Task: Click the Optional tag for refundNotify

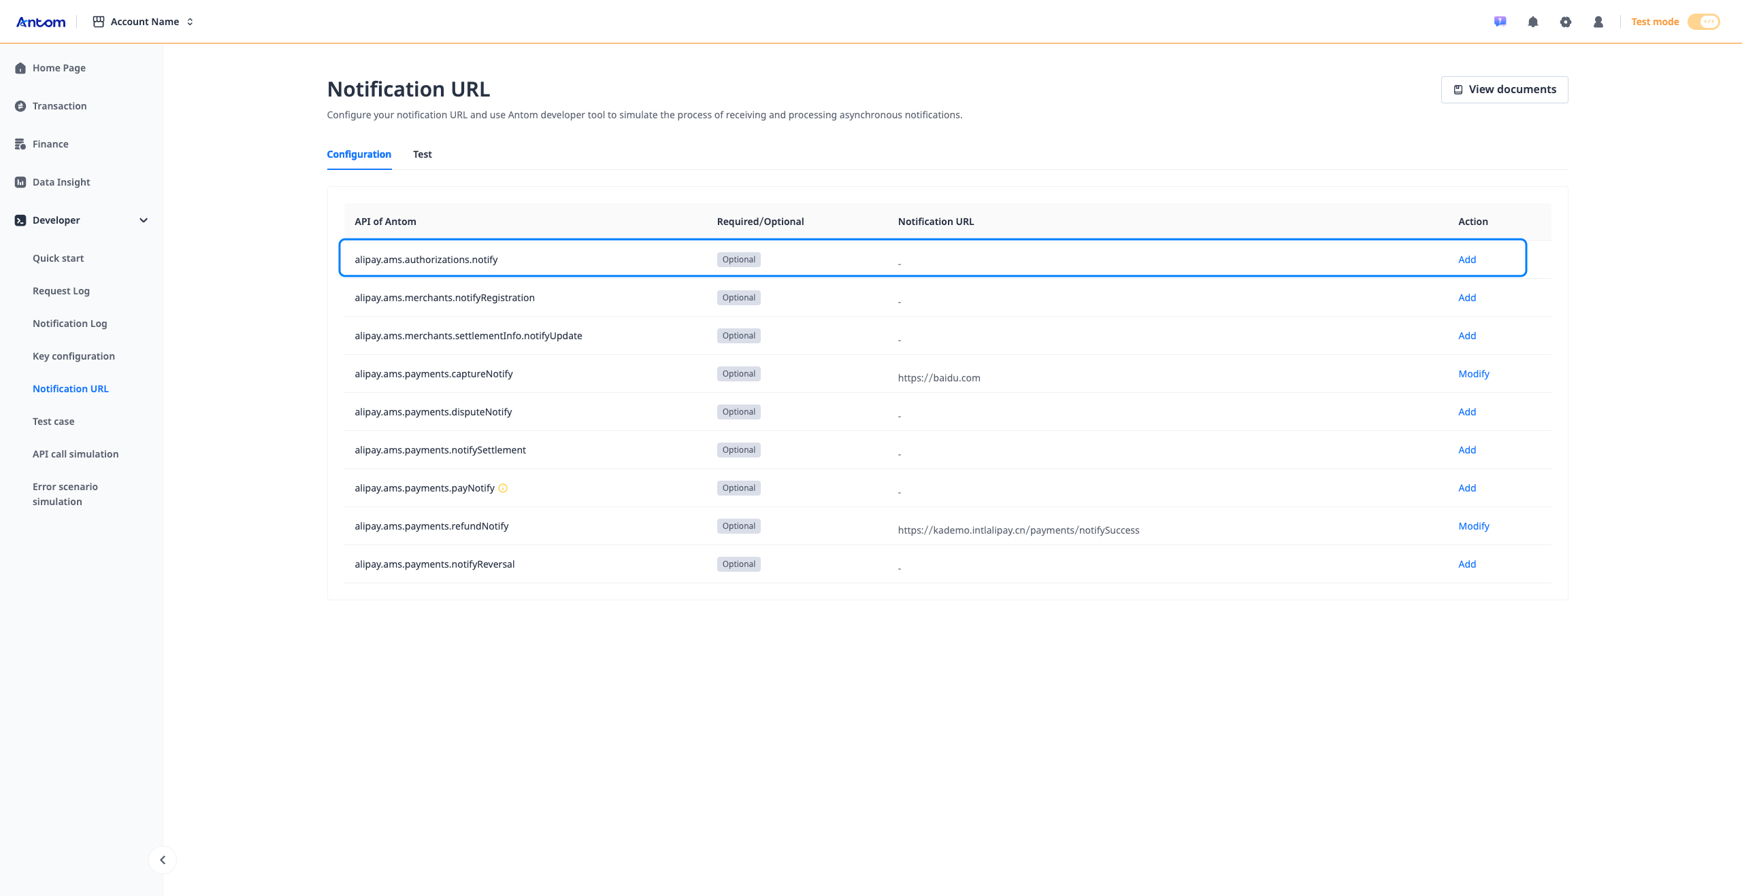Action: click(x=739, y=526)
